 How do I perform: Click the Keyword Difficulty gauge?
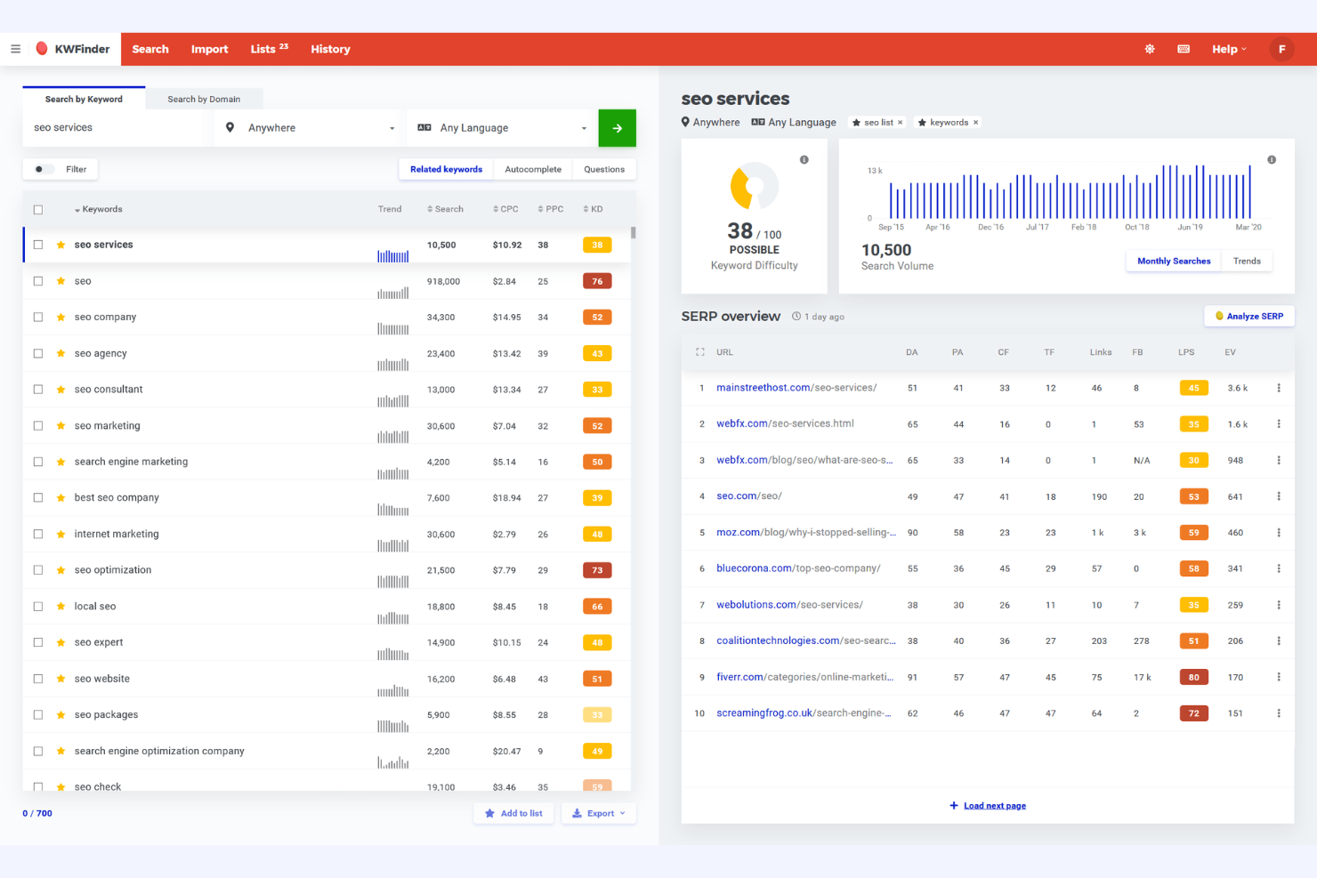754,186
